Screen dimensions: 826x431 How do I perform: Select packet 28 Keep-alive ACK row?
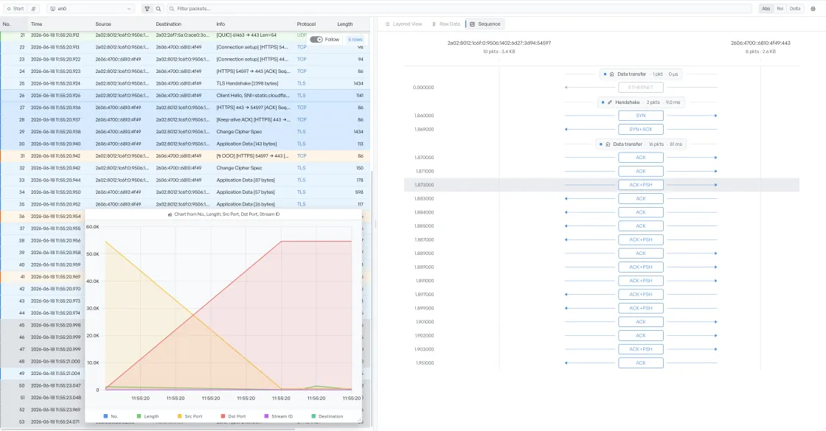185,119
